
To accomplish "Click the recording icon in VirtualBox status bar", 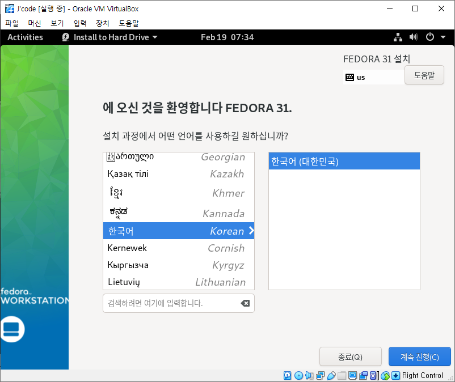I will coord(363,376).
